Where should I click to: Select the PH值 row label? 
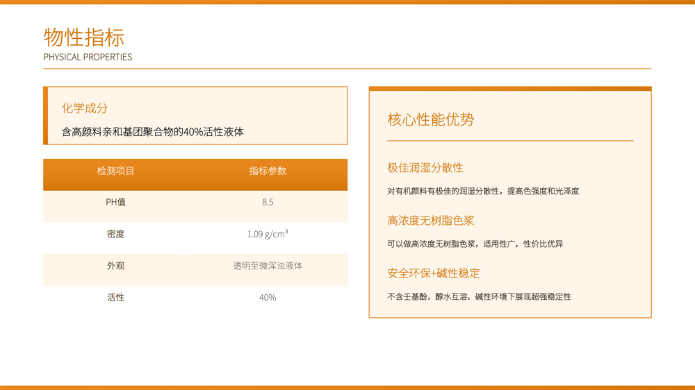click(115, 203)
